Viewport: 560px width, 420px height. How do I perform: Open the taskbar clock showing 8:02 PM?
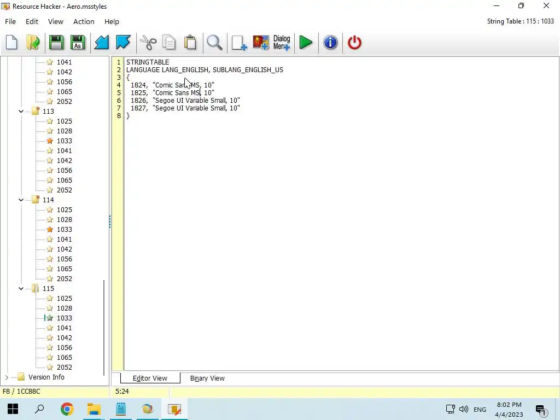[x=509, y=409]
